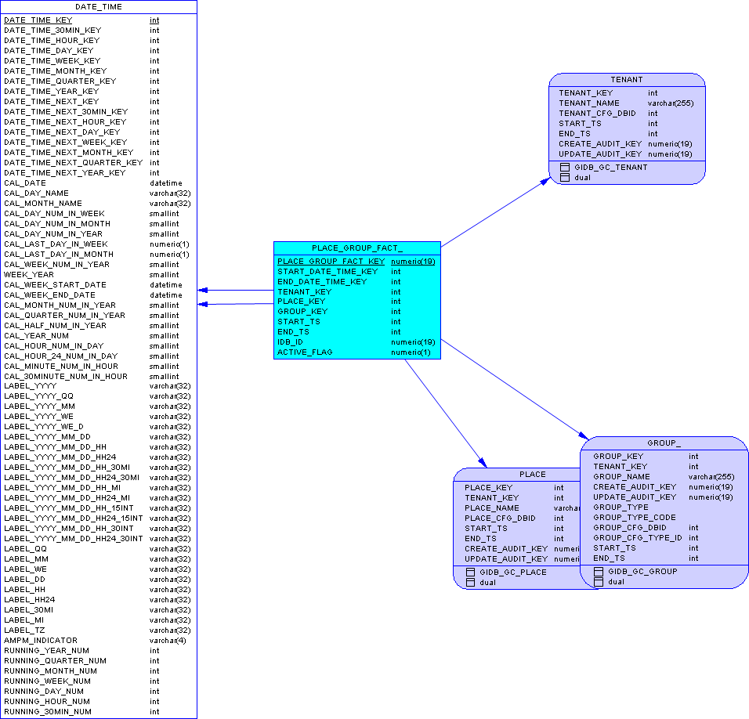749x719 pixels.
Task: Click RUNNING_YEAR_NUM column
Action: pos(47,651)
